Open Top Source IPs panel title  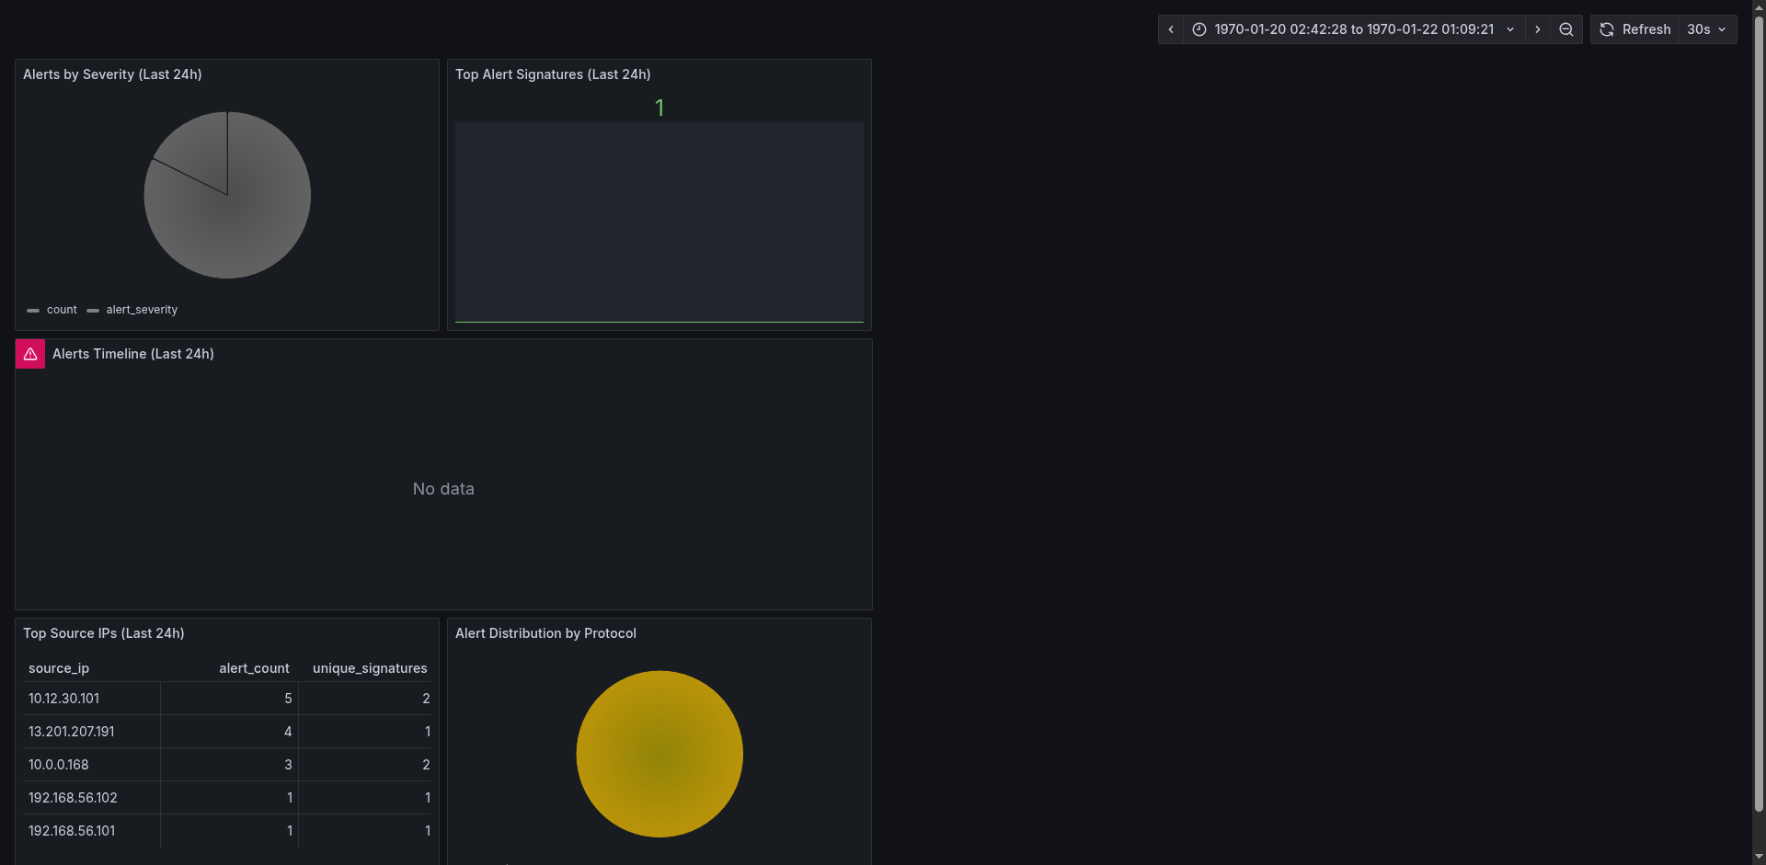[104, 633]
